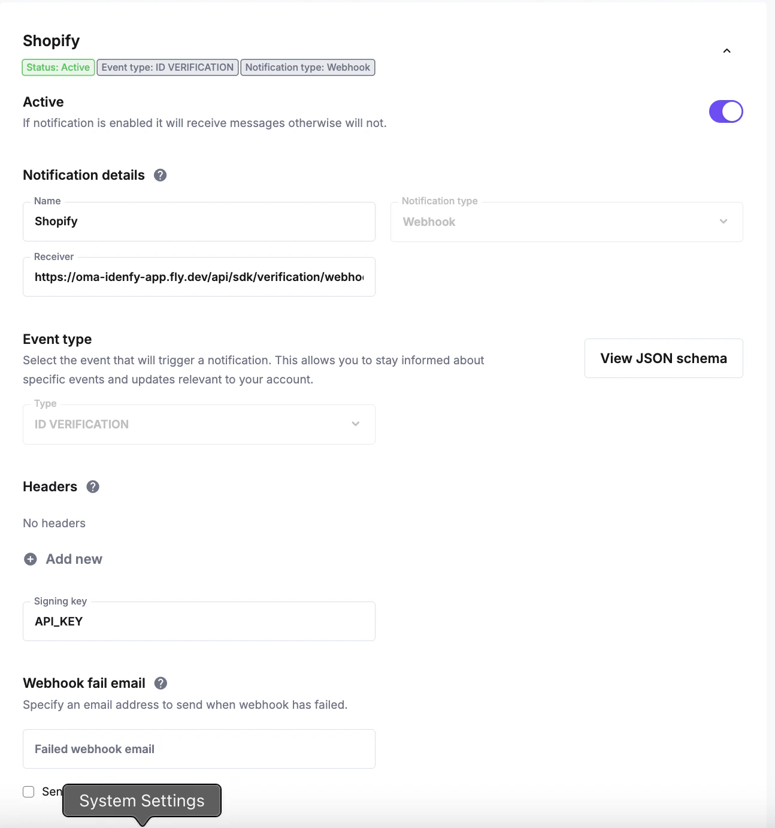Click the Notification details help icon
This screenshot has width=775, height=828.
160,175
